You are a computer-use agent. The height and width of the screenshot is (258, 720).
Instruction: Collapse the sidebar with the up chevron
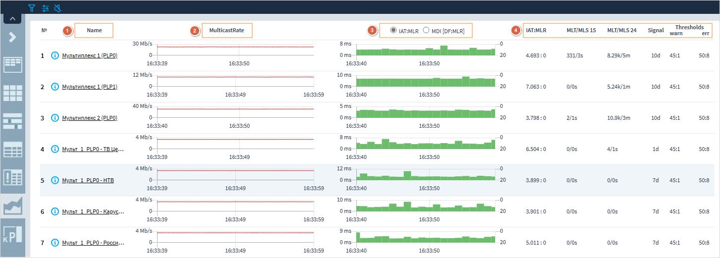[x=12, y=19]
